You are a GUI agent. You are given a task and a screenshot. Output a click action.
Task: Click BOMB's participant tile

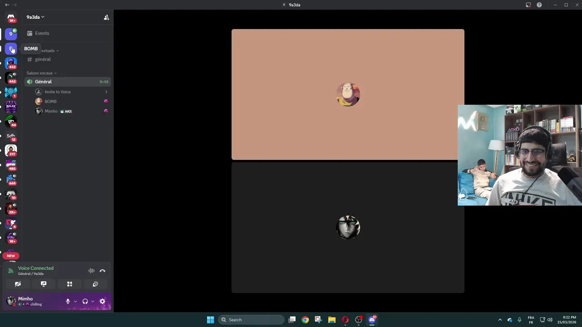(x=348, y=94)
